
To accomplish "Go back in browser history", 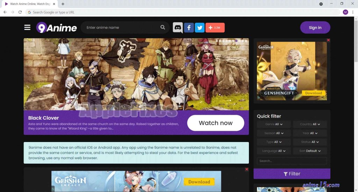I will click(5, 12).
